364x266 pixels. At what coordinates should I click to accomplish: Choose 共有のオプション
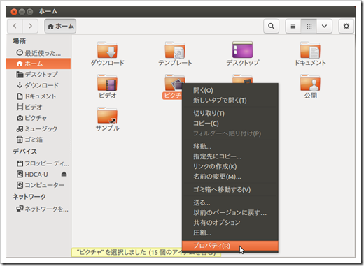[x=230, y=223]
